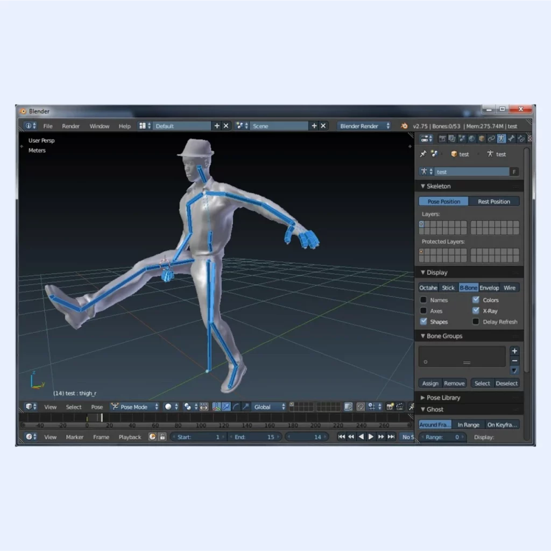
Task: Open the Blender Render engine dropdown
Action: pyautogui.click(x=364, y=126)
